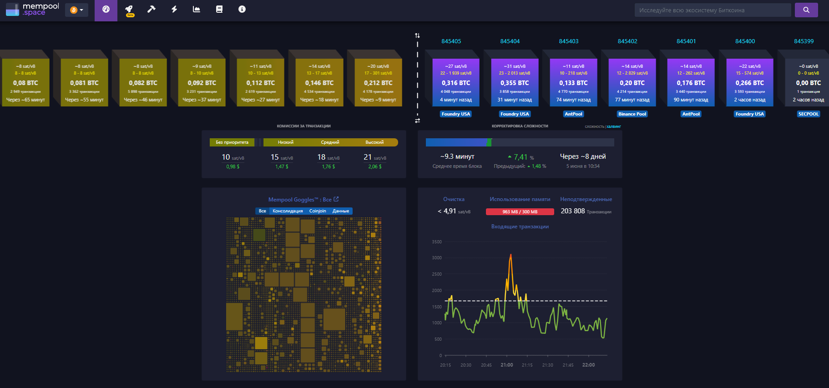Viewport: 829px width, 388px height.
Task: Expand the Bitcoin network selector dropdown
Action: pyautogui.click(x=76, y=10)
